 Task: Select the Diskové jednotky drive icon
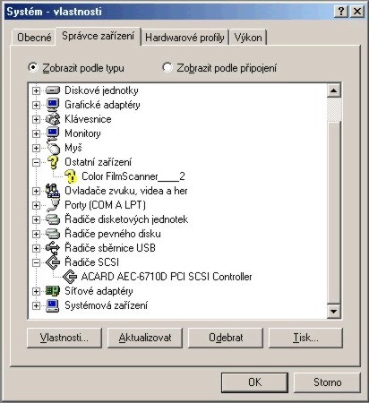point(53,90)
